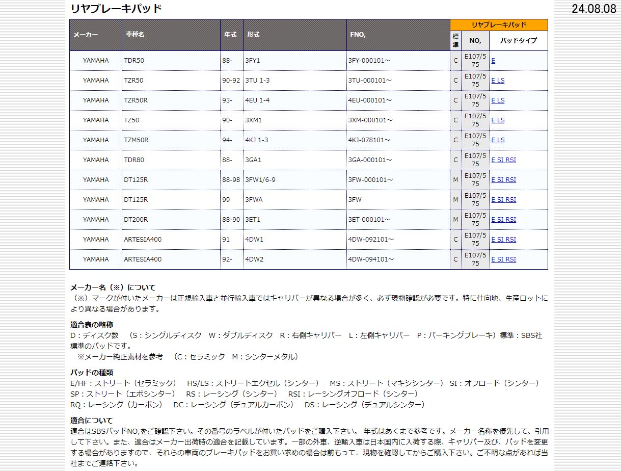Open the E LS link in TZR50R row
Viewport: 621px width, 471px height.
click(498, 100)
